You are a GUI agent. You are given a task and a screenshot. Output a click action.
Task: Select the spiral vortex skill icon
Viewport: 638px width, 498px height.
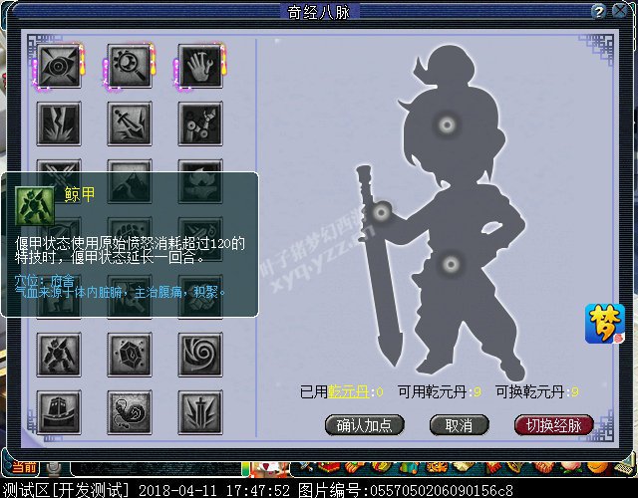coord(200,355)
